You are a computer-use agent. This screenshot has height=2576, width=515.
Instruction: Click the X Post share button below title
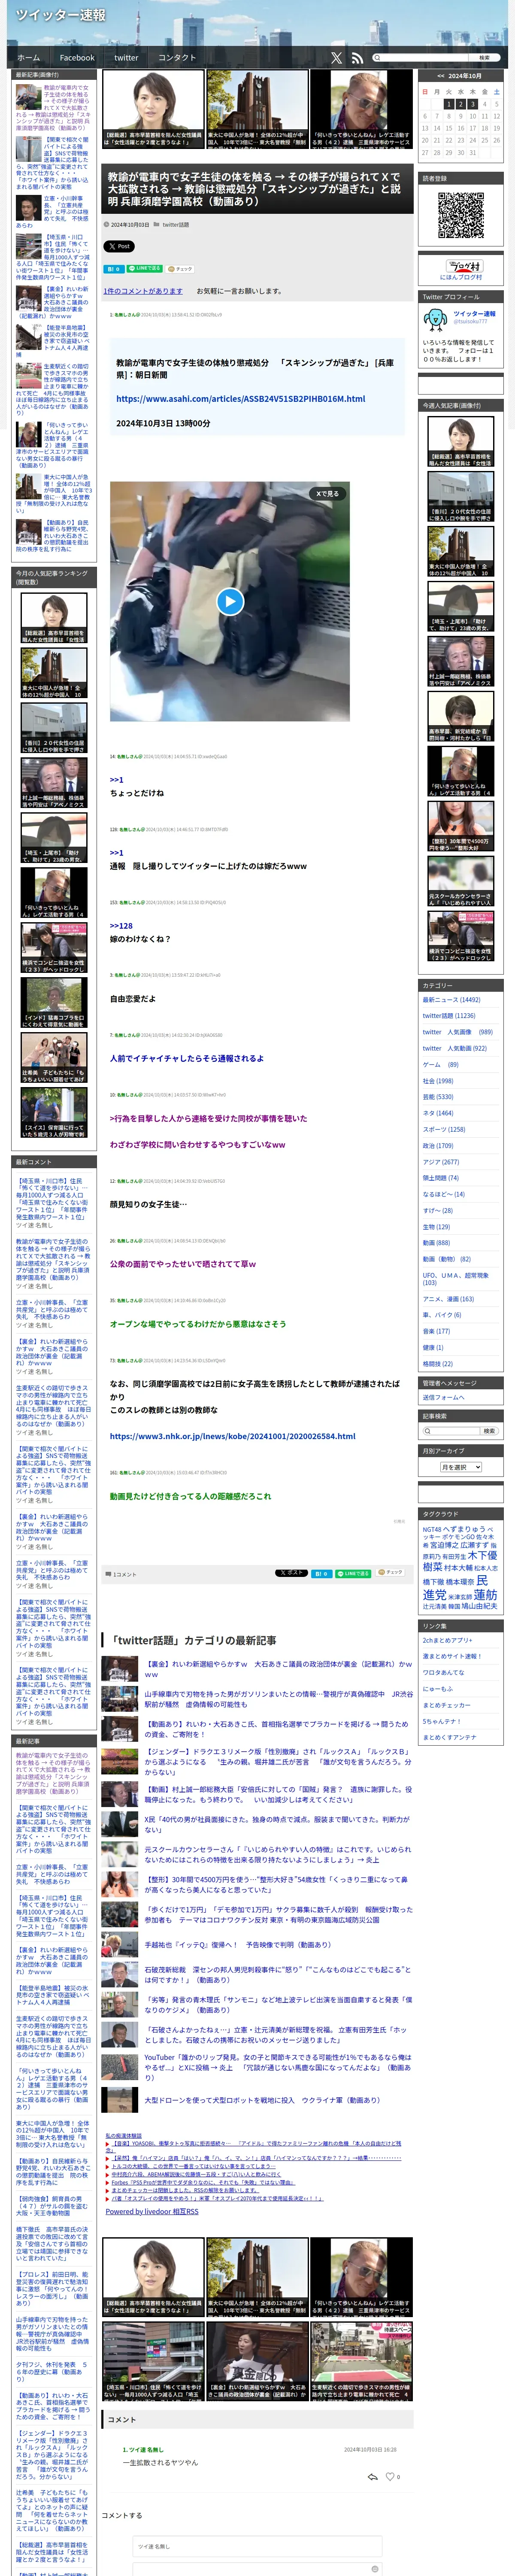119,246
